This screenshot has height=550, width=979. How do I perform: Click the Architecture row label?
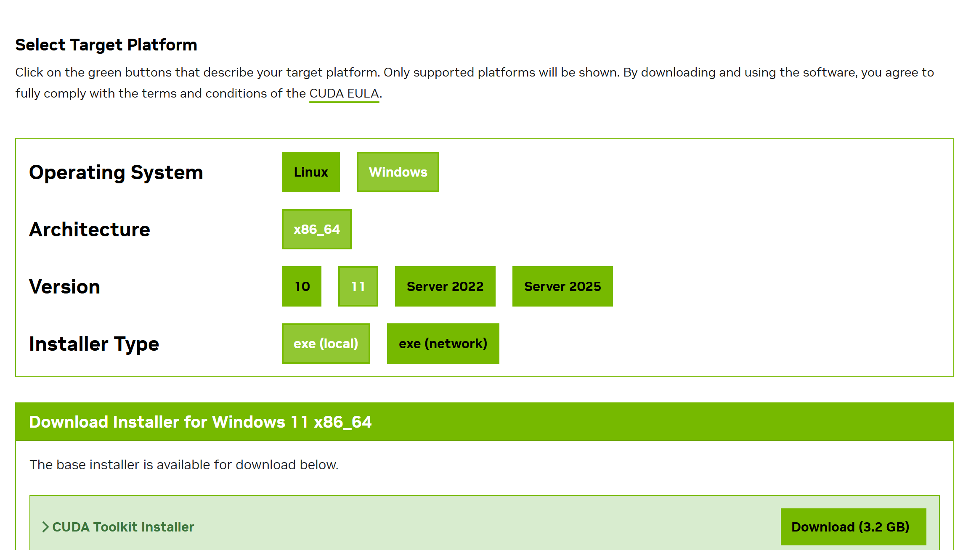90,230
